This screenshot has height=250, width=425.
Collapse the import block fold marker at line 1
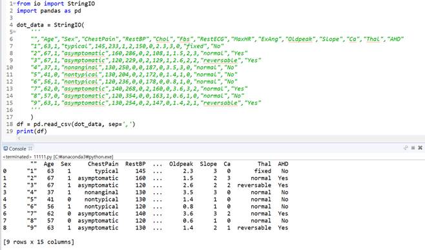14,3
